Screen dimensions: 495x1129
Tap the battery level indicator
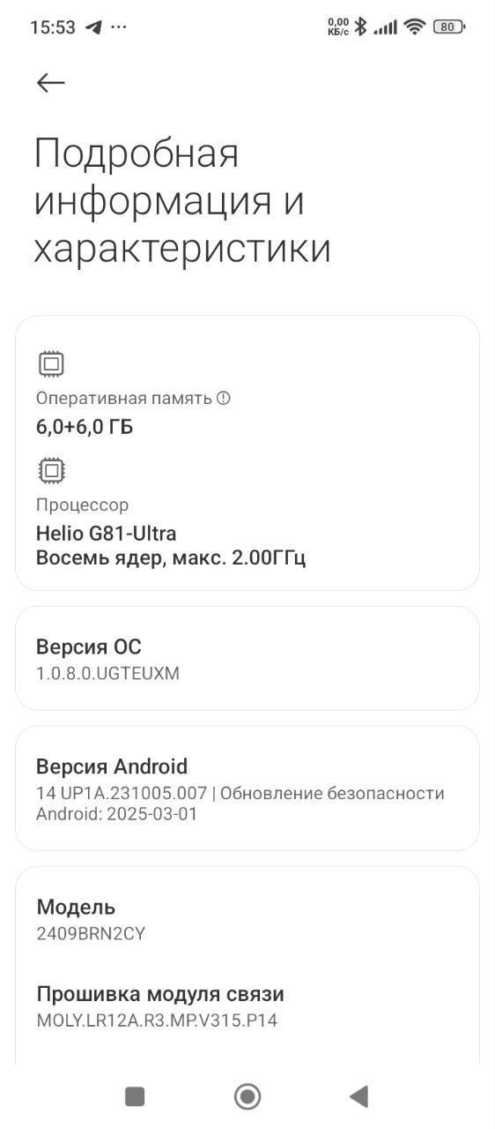[448, 26]
